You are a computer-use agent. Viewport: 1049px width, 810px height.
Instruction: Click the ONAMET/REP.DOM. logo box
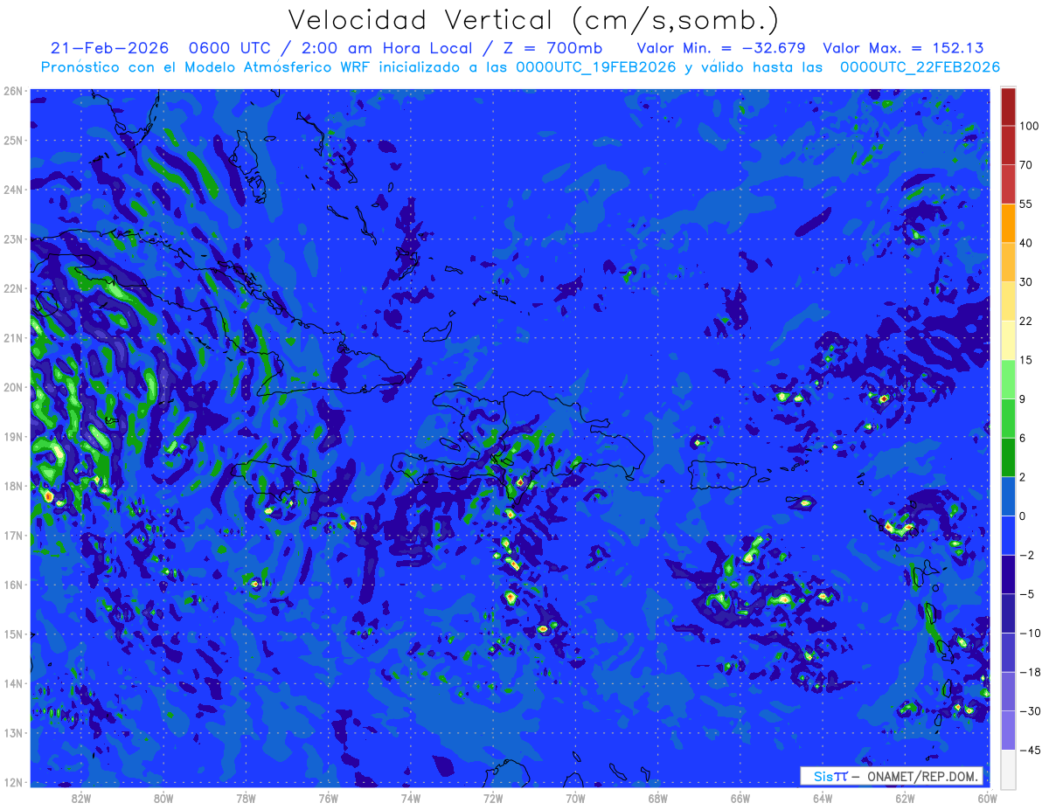892,776
